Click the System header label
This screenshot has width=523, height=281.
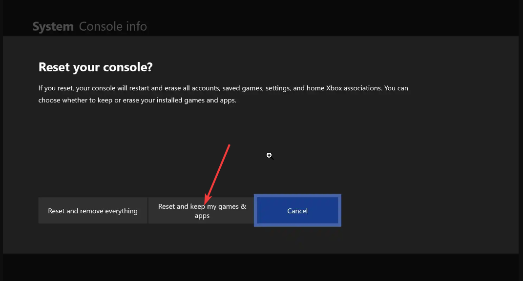click(53, 26)
